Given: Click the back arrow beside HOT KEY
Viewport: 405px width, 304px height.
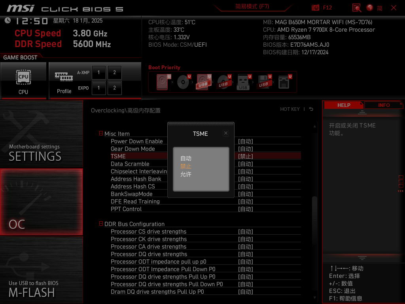Looking at the screenshot, I should 311,109.
